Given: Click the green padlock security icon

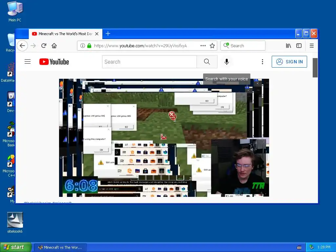Looking at the screenshot, I should pyautogui.click(x=89, y=46).
